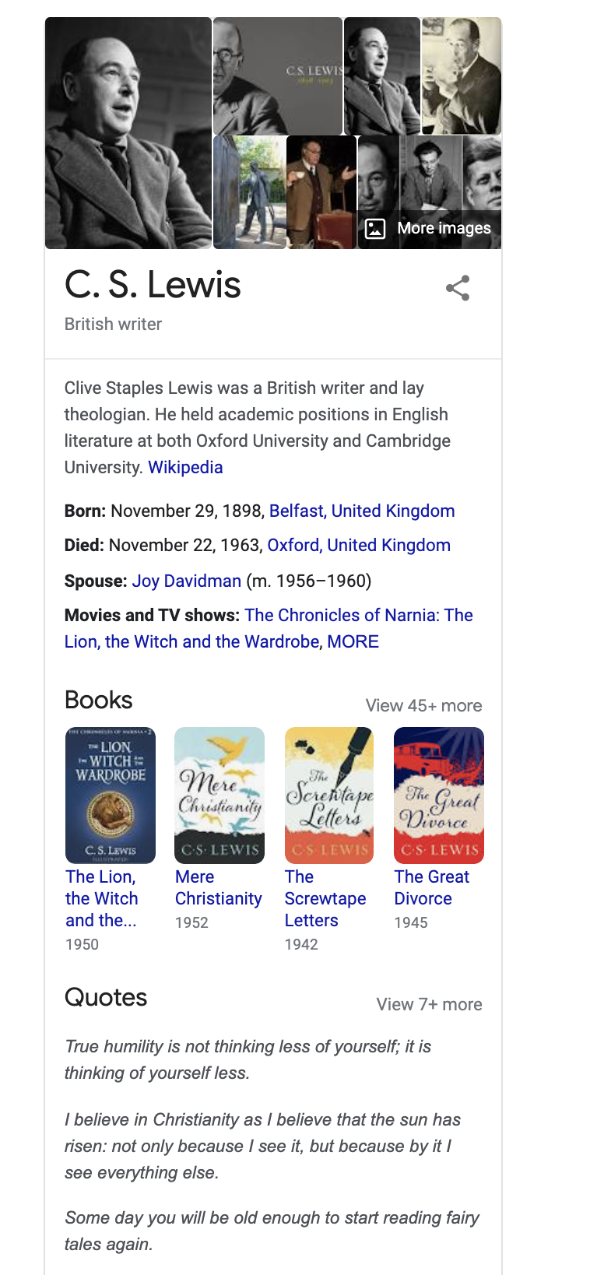
Task: Open the Wikipedia link
Action: tap(185, 467)
